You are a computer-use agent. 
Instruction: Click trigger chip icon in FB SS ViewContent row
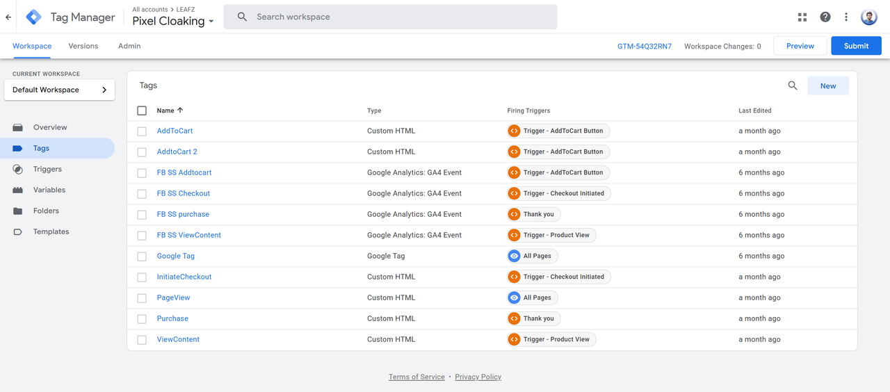pyautogui.click(x=514, y=235)
